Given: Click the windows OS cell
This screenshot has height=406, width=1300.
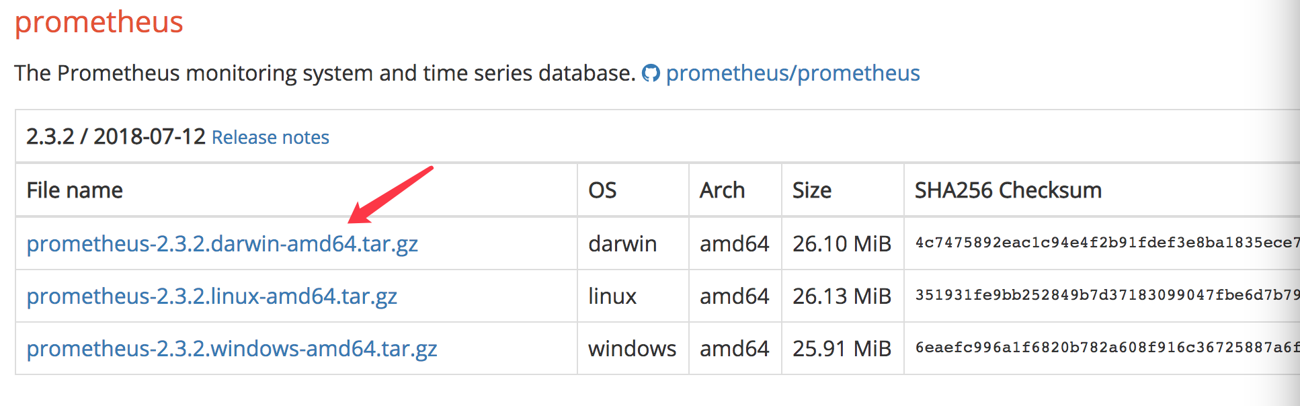Looking at the screenshot, I should point(632,348).
